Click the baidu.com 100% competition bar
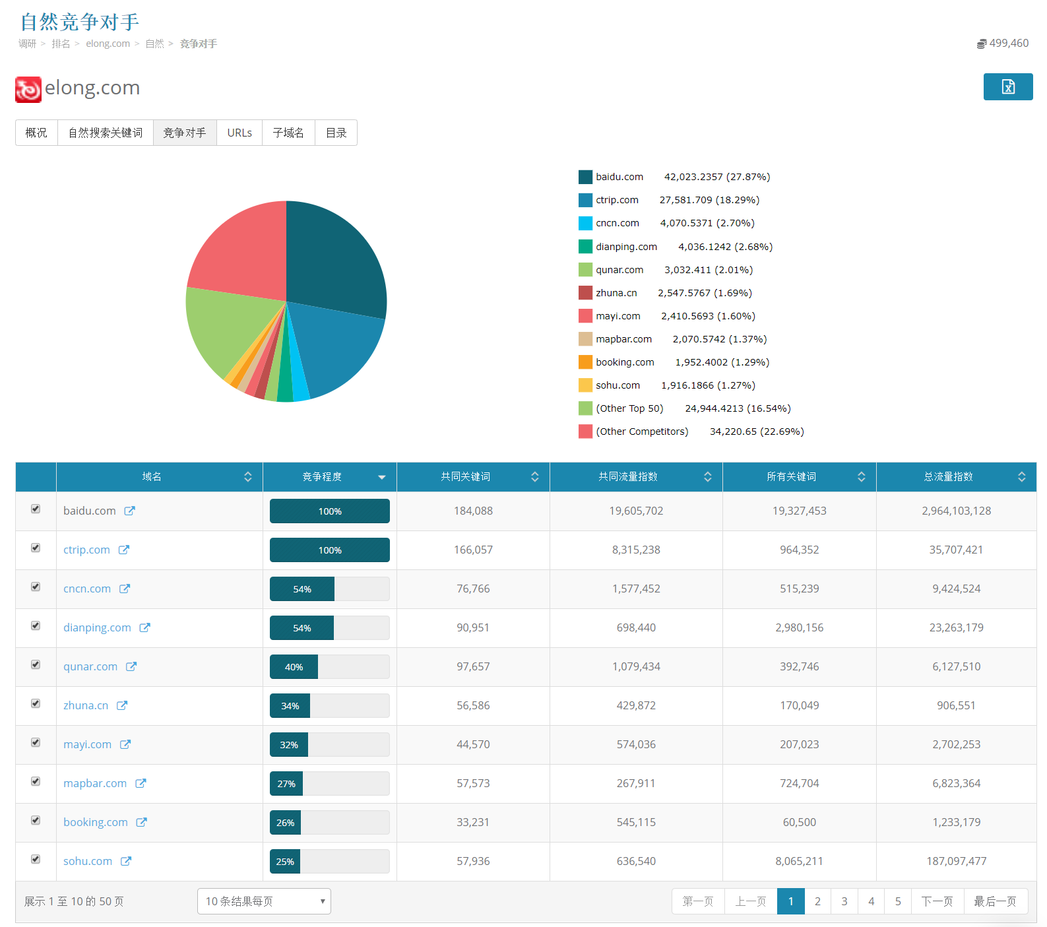The height and width of the screenshot is (927, 1047). coord(330,511)
